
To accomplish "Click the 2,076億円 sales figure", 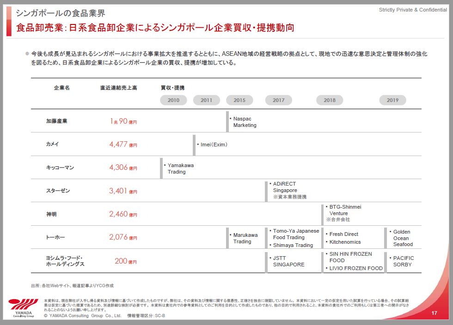I will pos(123,237).
